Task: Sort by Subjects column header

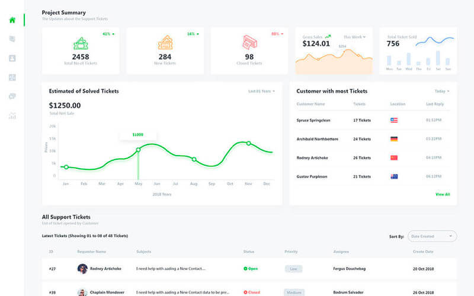Action: coord(143,252)
